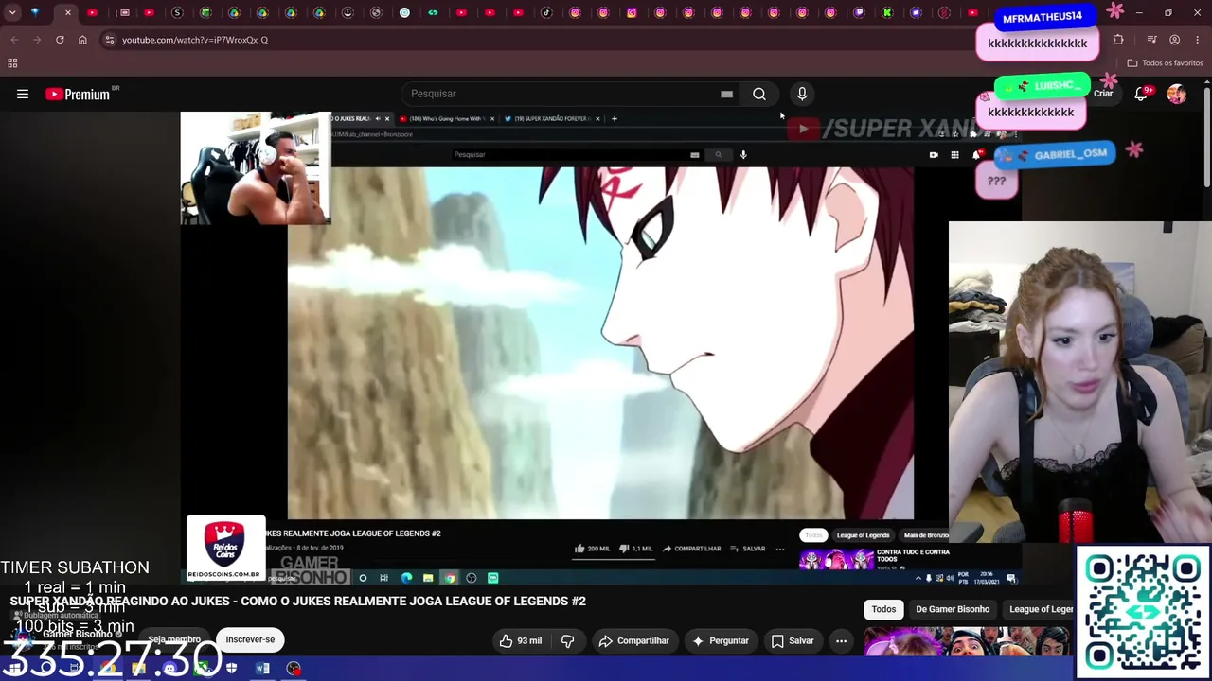Open the site information icon in address bar
The height and width of the screenshot is (681, 1212).
[110, 40]
